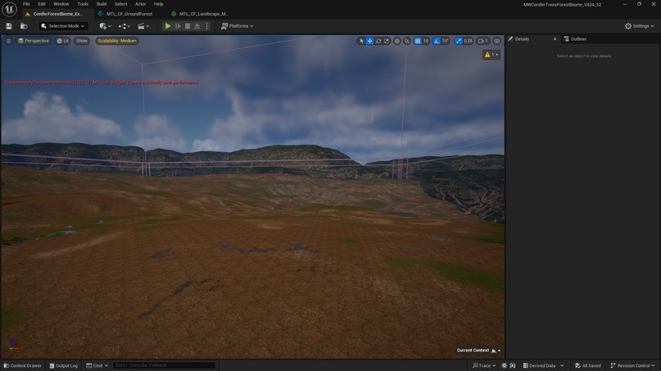
Task: Click the All Saved status button
Action: [588, 365]
